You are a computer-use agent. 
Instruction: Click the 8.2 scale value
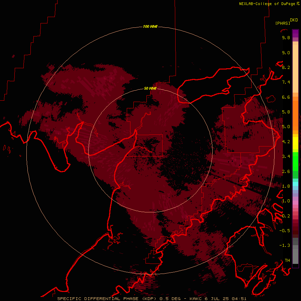pyautogui.click(x=286, y=67)
